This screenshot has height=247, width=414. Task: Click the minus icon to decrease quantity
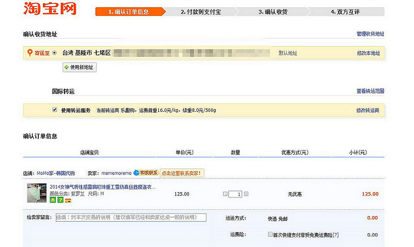(x=225, y=194)
